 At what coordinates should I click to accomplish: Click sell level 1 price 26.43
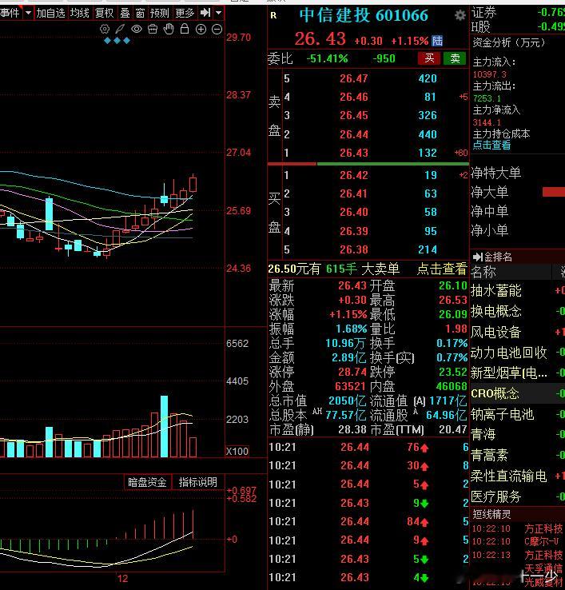click(353, 153)
